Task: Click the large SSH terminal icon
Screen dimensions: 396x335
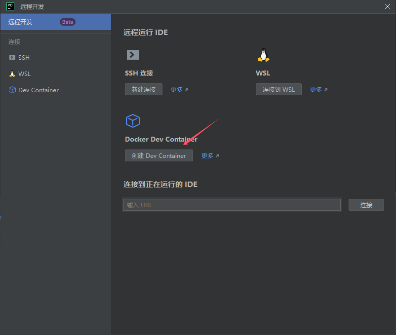Action: (x=133, y=54)
